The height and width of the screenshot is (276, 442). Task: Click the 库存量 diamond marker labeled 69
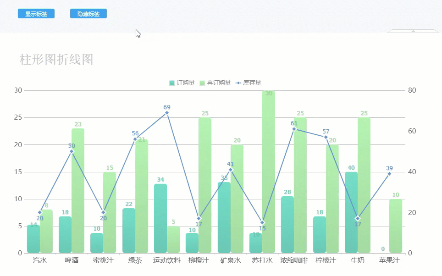click(x=167, y=113)
